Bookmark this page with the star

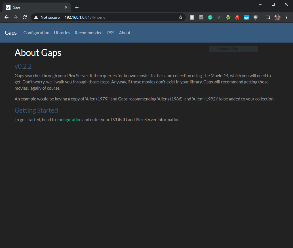click(180, 17)
